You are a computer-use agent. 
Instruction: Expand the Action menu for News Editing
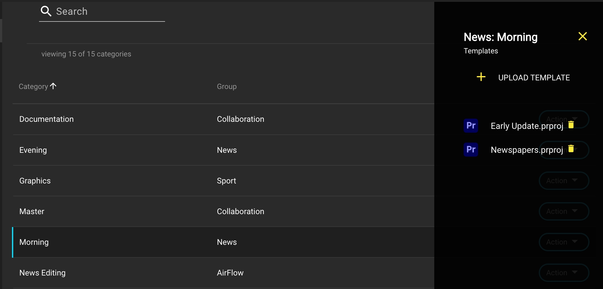pyautogui.click(x=564, y=273)
